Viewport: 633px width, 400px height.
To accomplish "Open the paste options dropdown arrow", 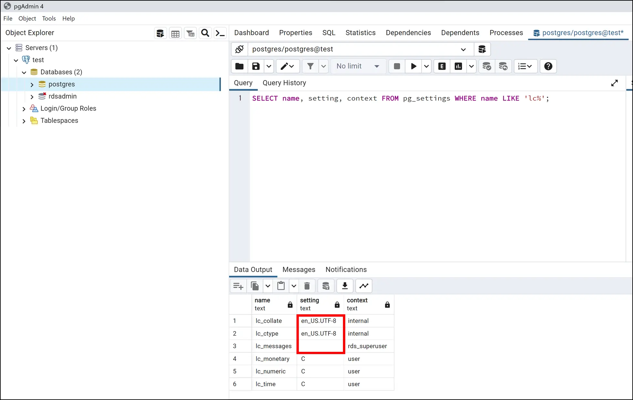I will coord(294,286).
